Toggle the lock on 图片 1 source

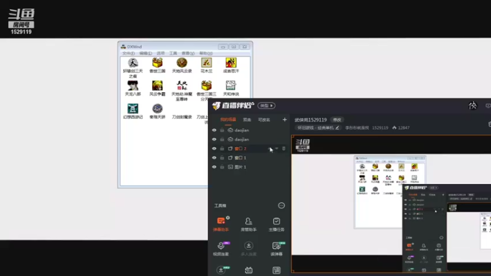[x=222, y=167]
